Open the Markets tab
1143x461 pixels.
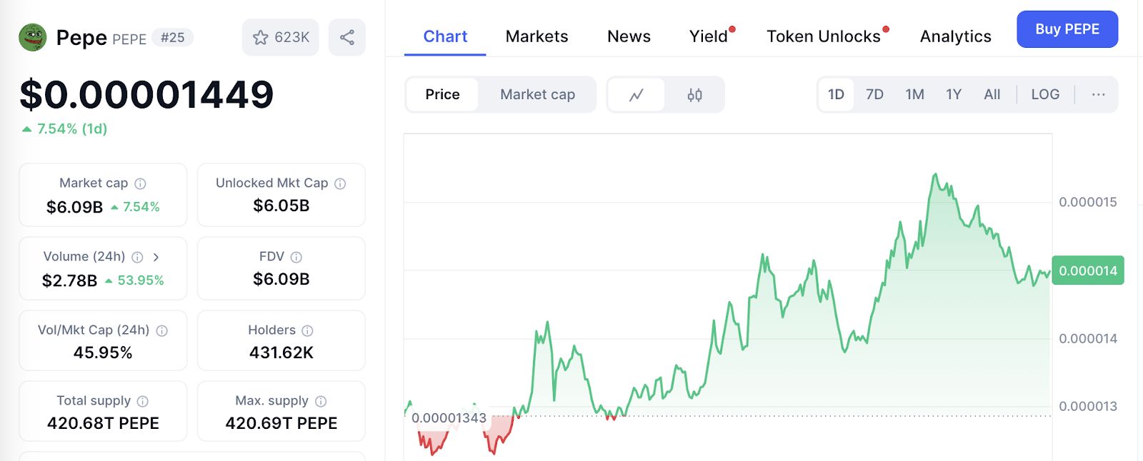536,36
